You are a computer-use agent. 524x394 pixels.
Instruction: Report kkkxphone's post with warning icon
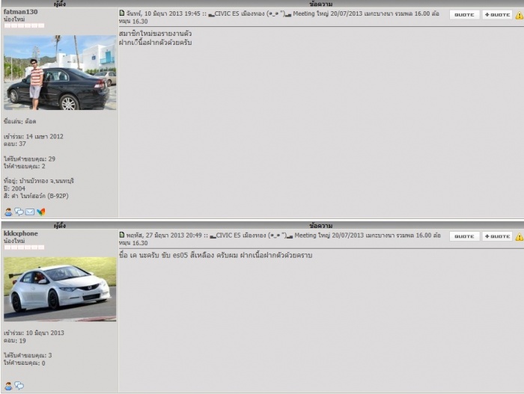(x=520, y=237)
